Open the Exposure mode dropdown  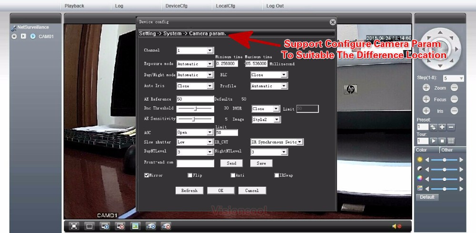tap(195, 64)
